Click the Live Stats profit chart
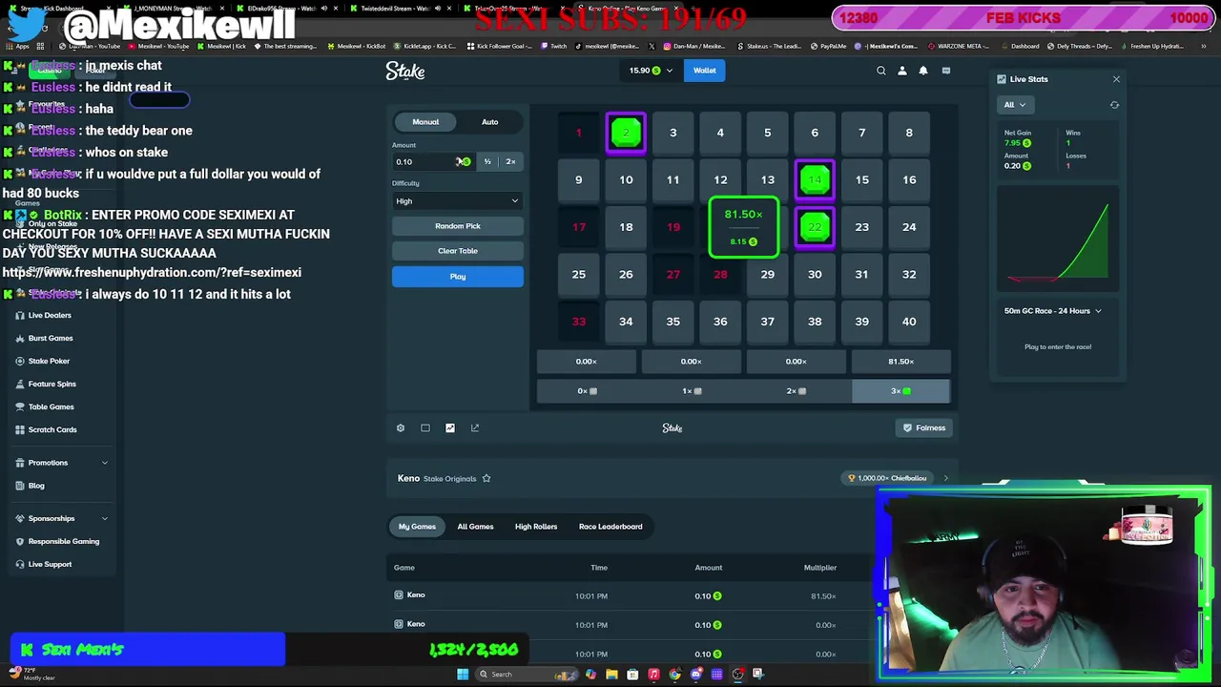 [1058, 240]
